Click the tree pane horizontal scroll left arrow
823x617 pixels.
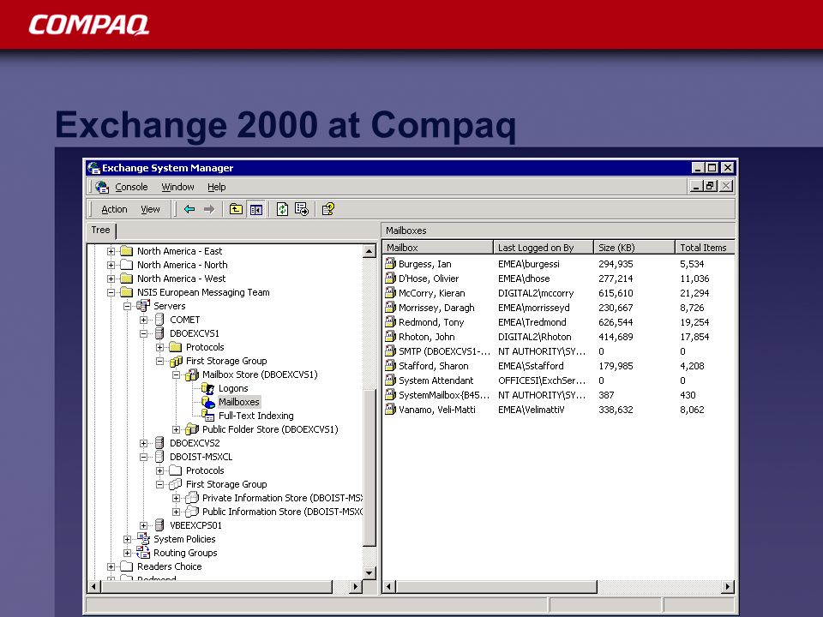click(x=94, y=586)
